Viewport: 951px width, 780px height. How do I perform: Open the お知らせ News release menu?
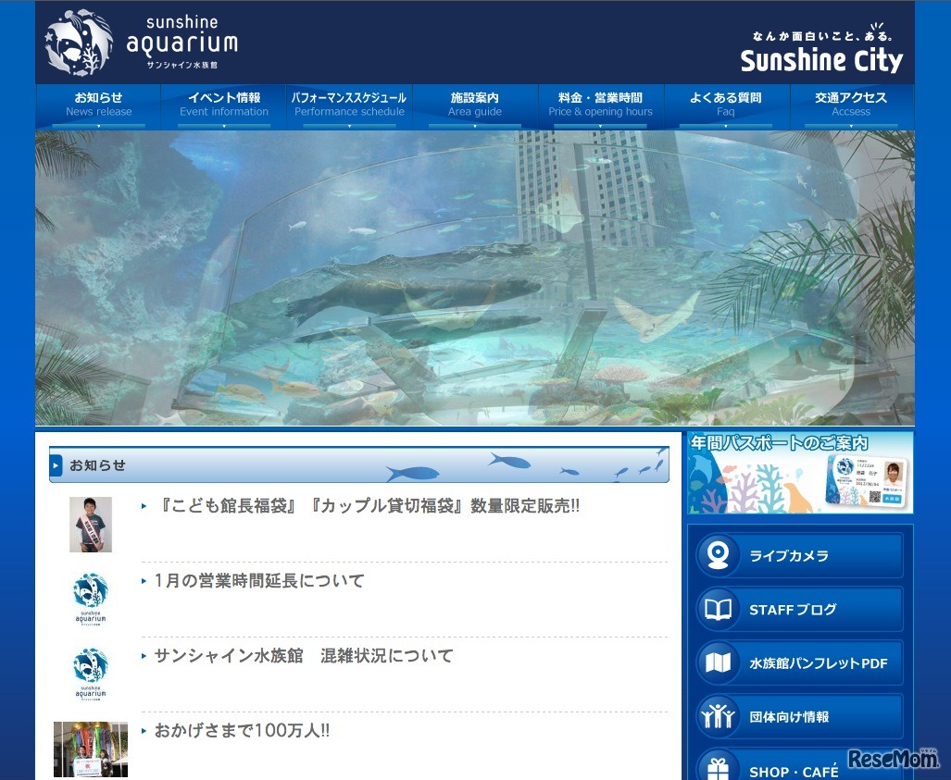tap(98, 107)
